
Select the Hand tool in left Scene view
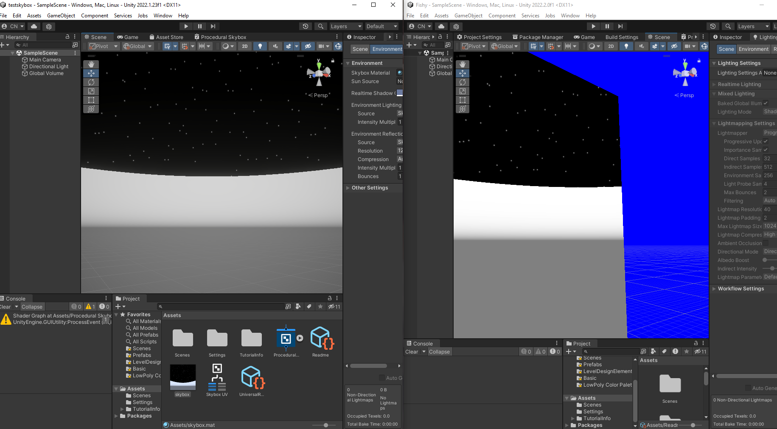point(91,64)
